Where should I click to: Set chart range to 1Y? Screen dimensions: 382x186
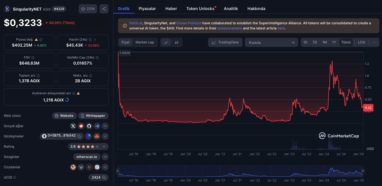[x=334, y=42]
